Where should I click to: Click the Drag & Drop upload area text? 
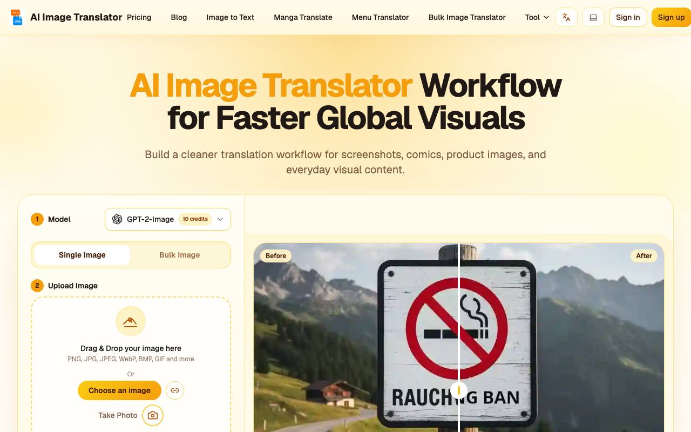[131, 348]
